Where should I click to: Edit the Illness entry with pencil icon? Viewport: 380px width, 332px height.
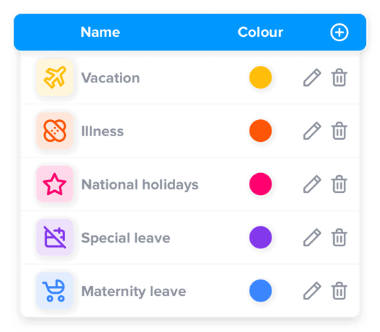click(x=312, y=131)
